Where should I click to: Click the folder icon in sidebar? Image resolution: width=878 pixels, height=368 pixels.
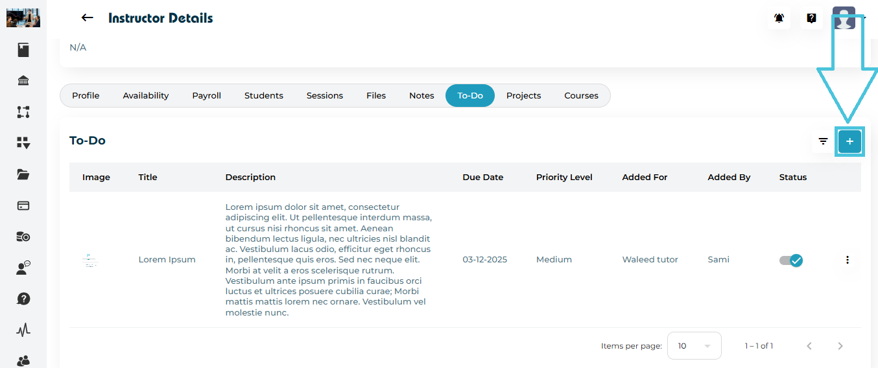(x=23, y=174)
